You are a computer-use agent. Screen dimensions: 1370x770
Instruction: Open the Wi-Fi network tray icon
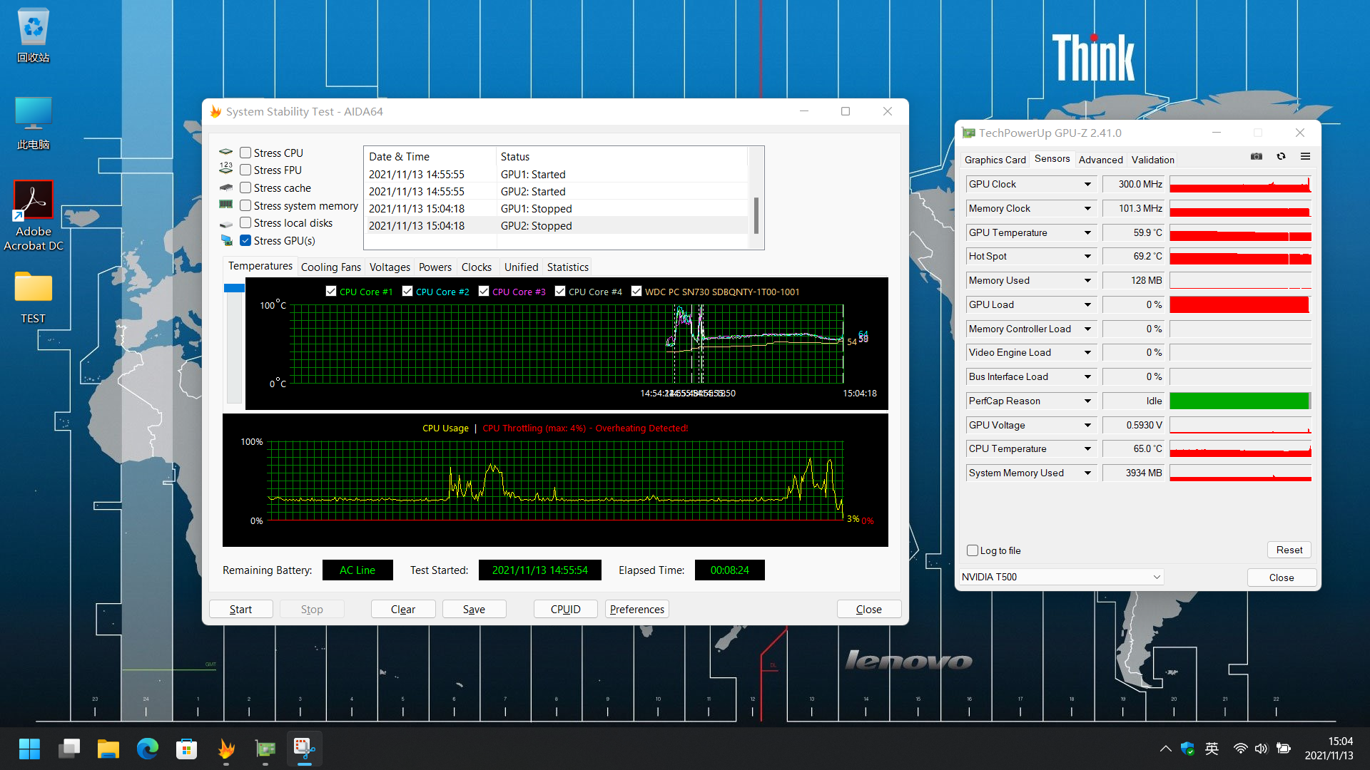tap(1240, 749)
